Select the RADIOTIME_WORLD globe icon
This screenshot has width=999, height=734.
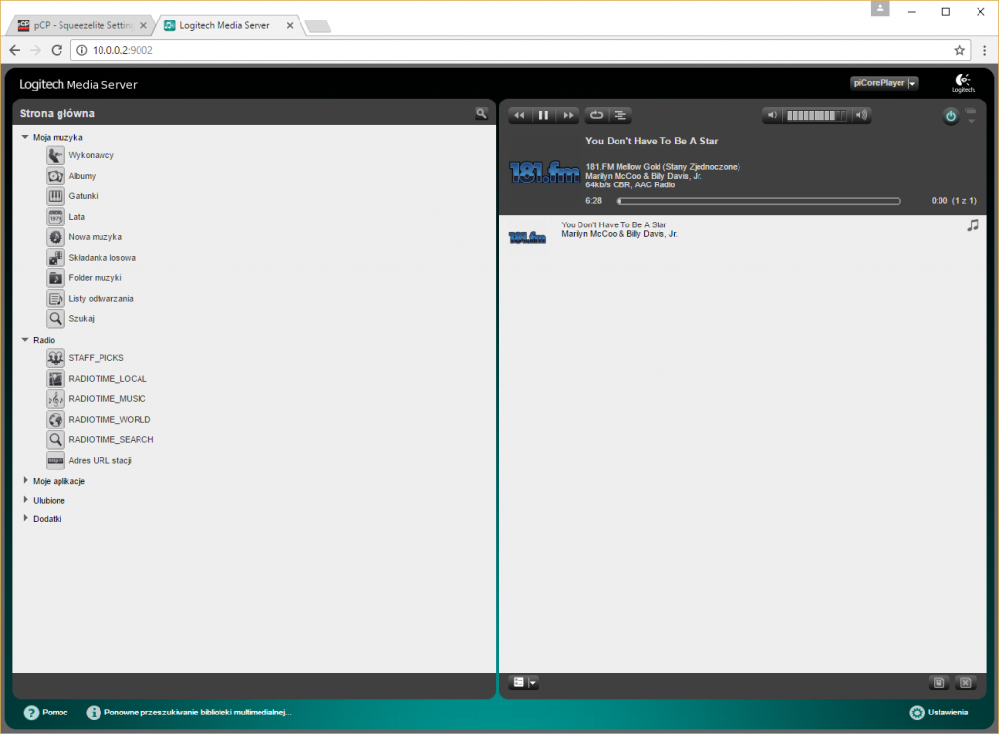(56, 419)
